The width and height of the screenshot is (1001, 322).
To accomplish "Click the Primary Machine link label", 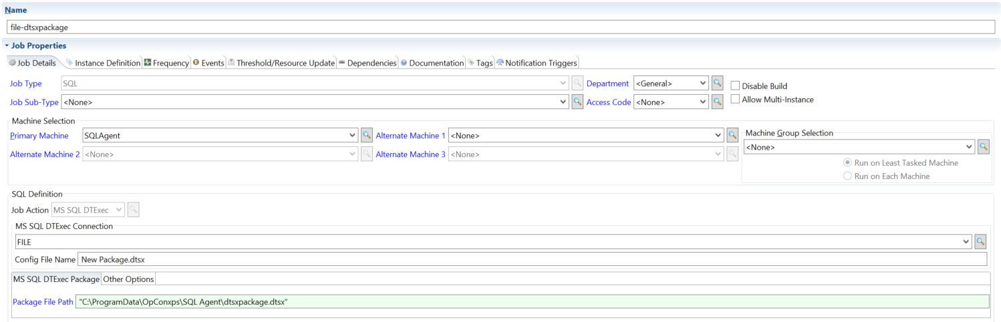I will point(39,136).
